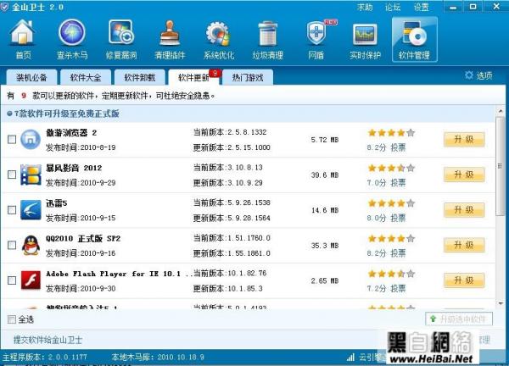Open the 选项 options gear menu

[478, 75]
